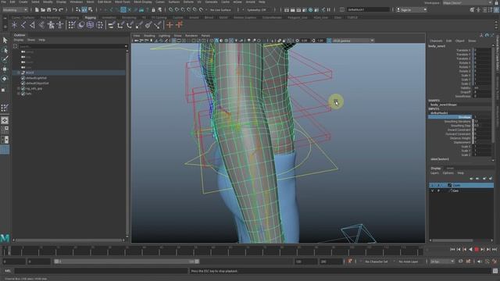
Task: Toggle the lock icon on status line
Action: [x=153, y=10]
